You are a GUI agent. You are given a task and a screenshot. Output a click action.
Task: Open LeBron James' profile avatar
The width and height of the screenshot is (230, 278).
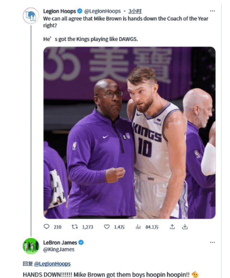(31, 246)
